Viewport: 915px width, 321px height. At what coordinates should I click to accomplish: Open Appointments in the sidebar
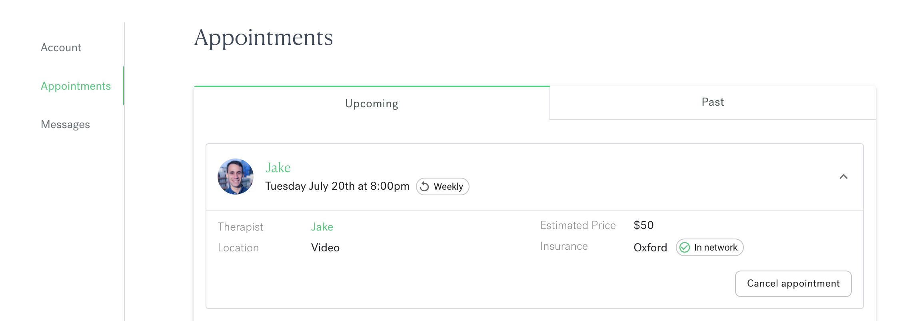pos(76,86)
